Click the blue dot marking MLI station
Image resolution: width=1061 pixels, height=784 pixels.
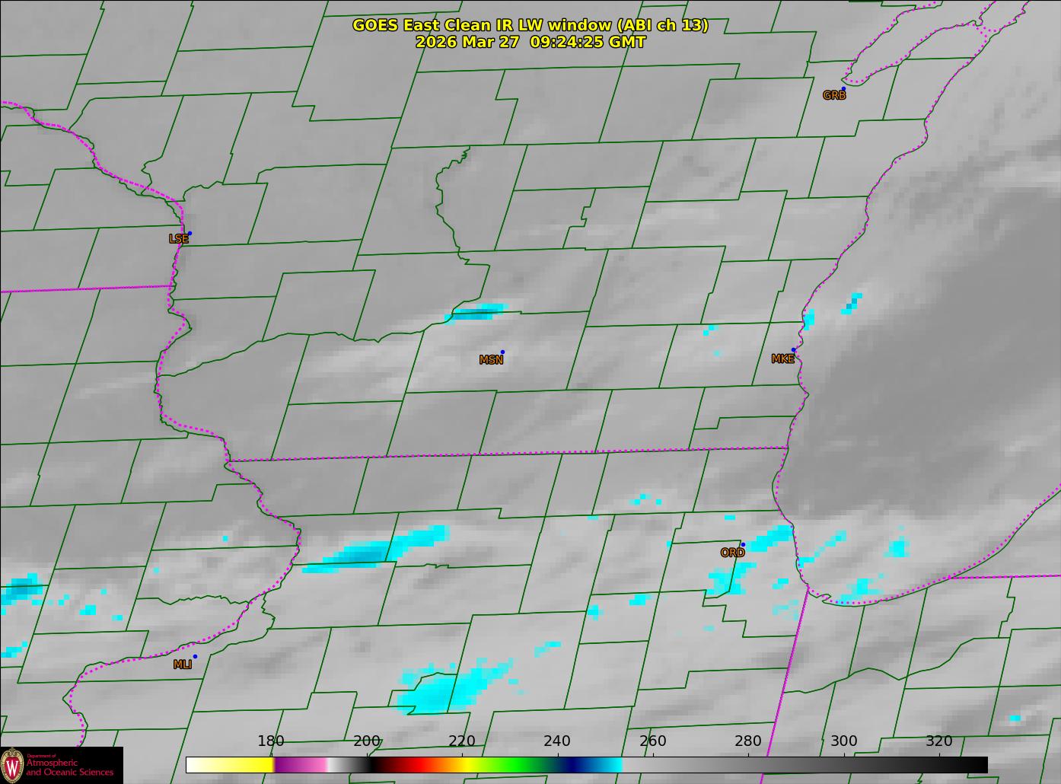click(x=195, y=656)
